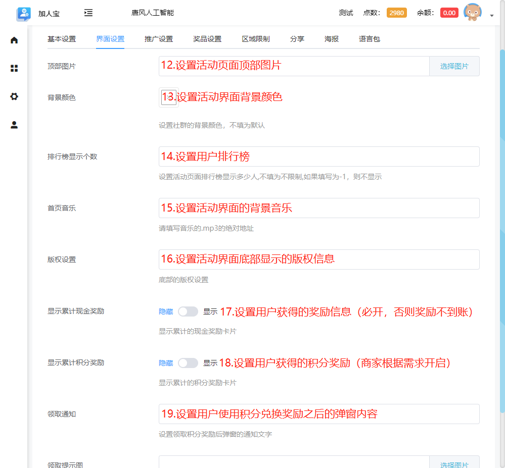
Task: Click 选择图片 button for 领取提示图
Action: click(454, 463)
